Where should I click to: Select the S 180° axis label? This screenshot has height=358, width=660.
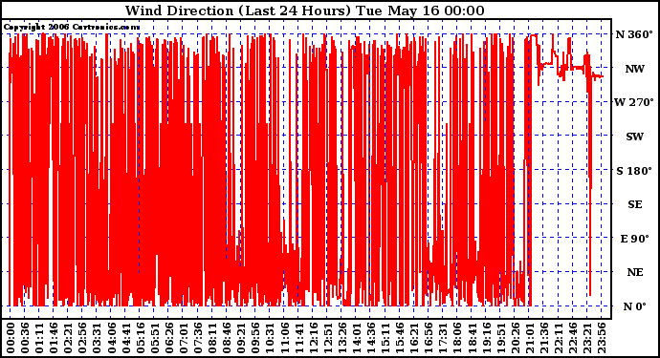point(634,171)
